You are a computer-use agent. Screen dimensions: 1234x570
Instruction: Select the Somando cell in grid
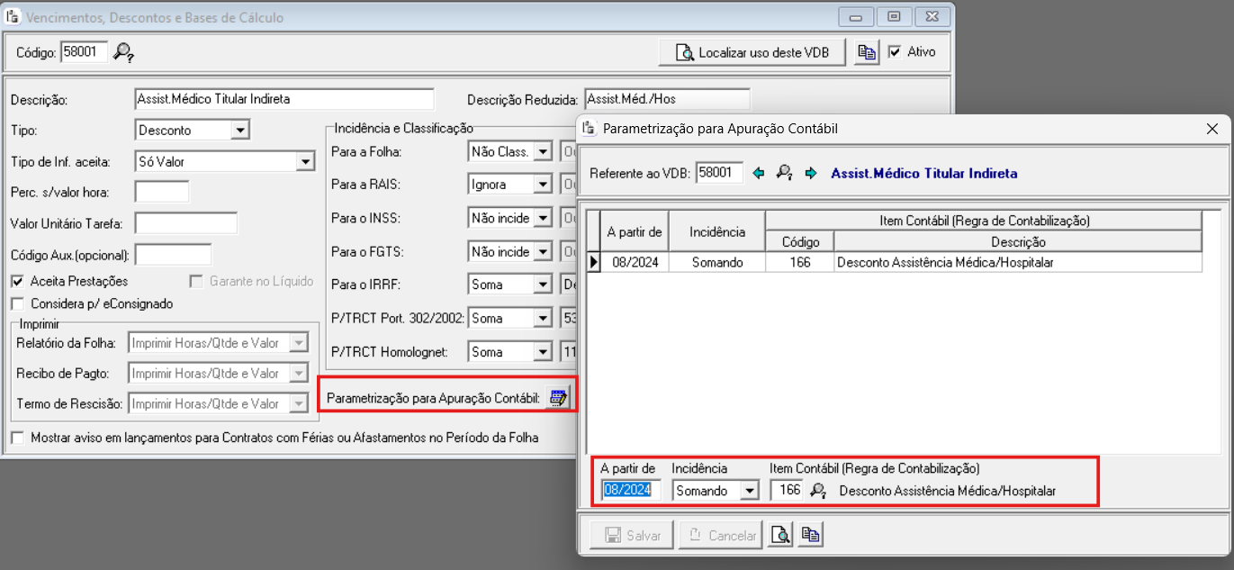[x=717, y=262]
